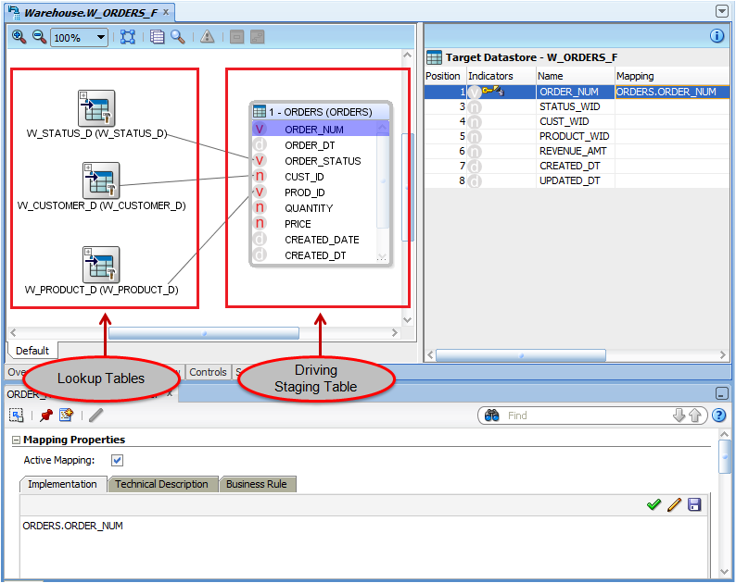Open the editor tab list dropdown arrow
736x583 pixels.
tap(722, 11)
